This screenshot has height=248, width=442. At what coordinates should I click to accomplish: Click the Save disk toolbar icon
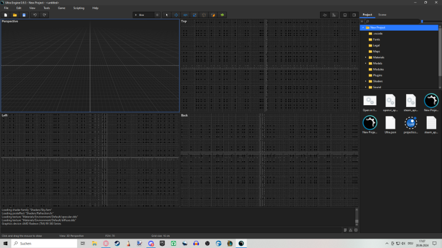24,15
